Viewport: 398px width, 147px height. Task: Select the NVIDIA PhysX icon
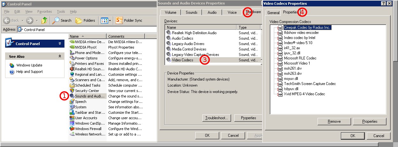(x=72, y=47)
